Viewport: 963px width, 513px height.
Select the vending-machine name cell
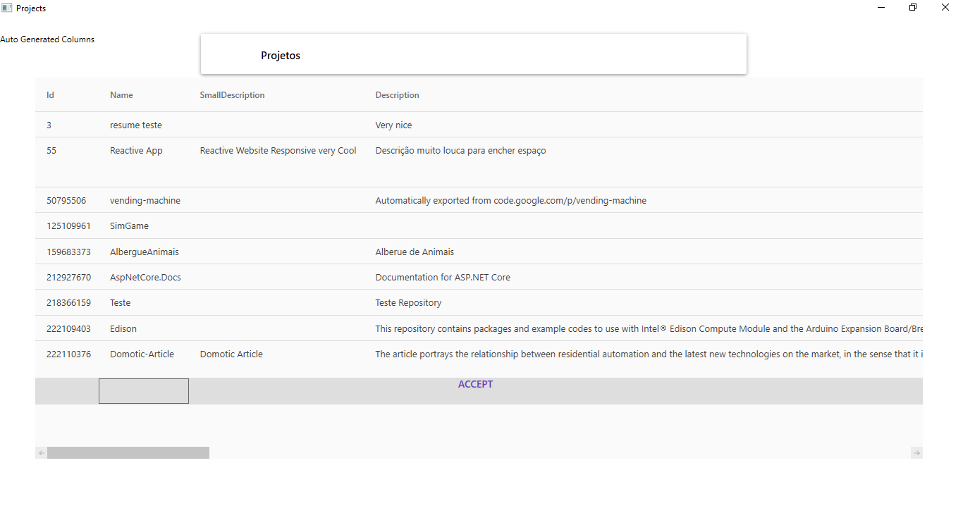pyautogui.click(x=144, y=200)
